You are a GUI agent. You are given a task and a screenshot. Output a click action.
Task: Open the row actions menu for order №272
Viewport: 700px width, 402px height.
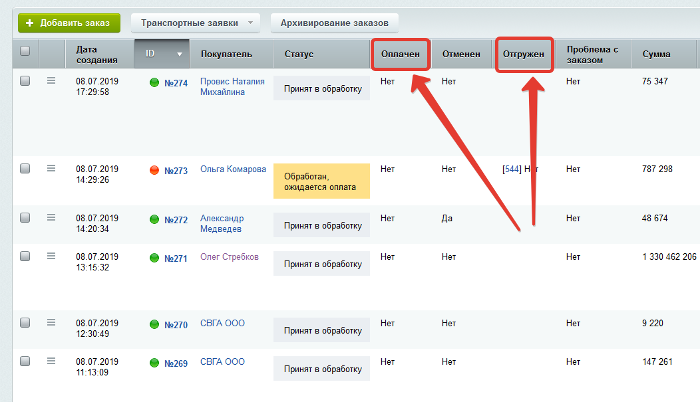click(x=51, y=218)
